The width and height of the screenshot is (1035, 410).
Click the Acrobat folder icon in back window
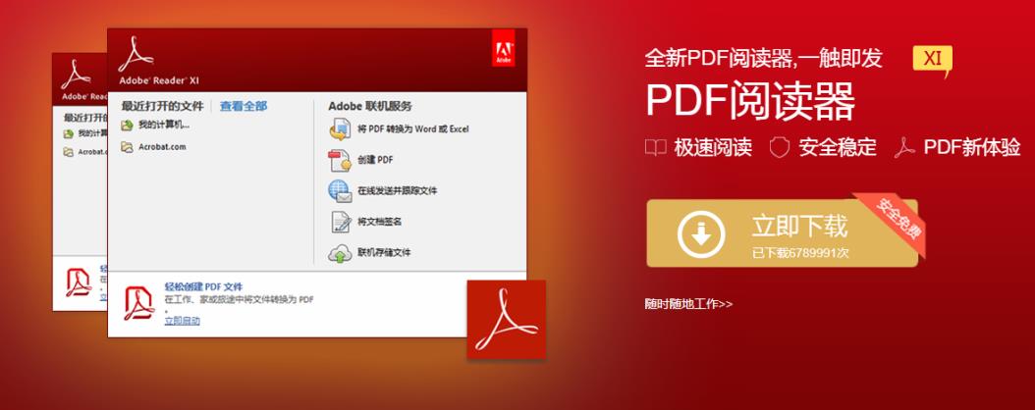pos(69,152)
